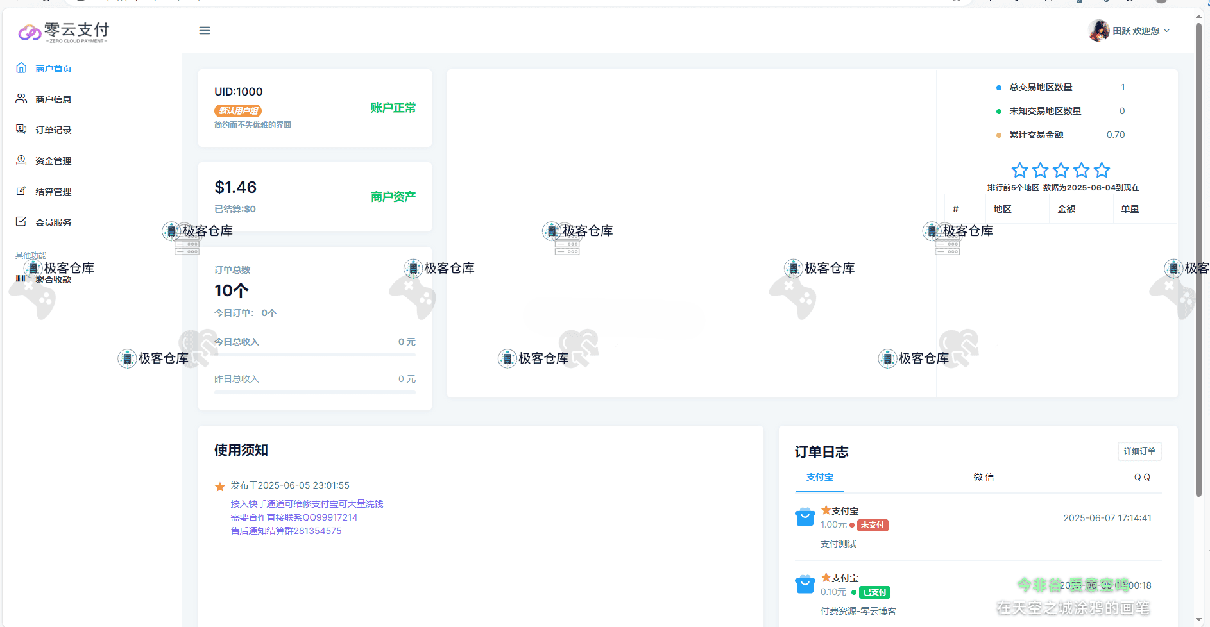Click the Alipay icon of the 0.10元 order
This screenshot has height=627, width=1210.
pyautogui.click(x=805, y=584)
